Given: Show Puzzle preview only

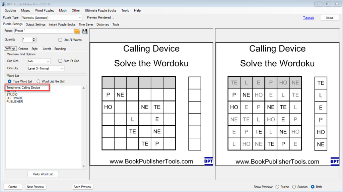Looking at the screenshot, I should 277,187.
